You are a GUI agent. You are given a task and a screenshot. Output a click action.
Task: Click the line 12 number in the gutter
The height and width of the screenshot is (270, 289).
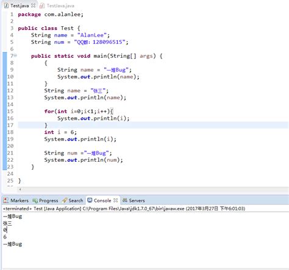(10, 91)
